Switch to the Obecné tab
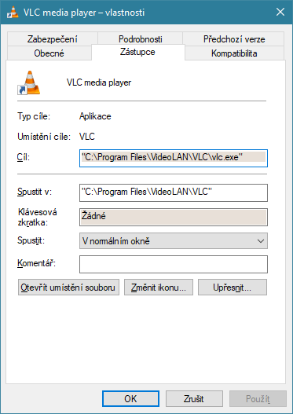The width and height of the screenshot is (293, 414). coord(49,53)
